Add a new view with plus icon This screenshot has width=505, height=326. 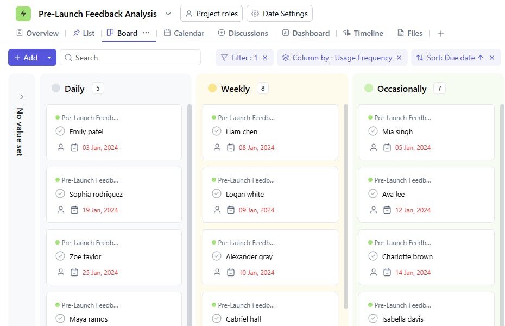[441, 34]
